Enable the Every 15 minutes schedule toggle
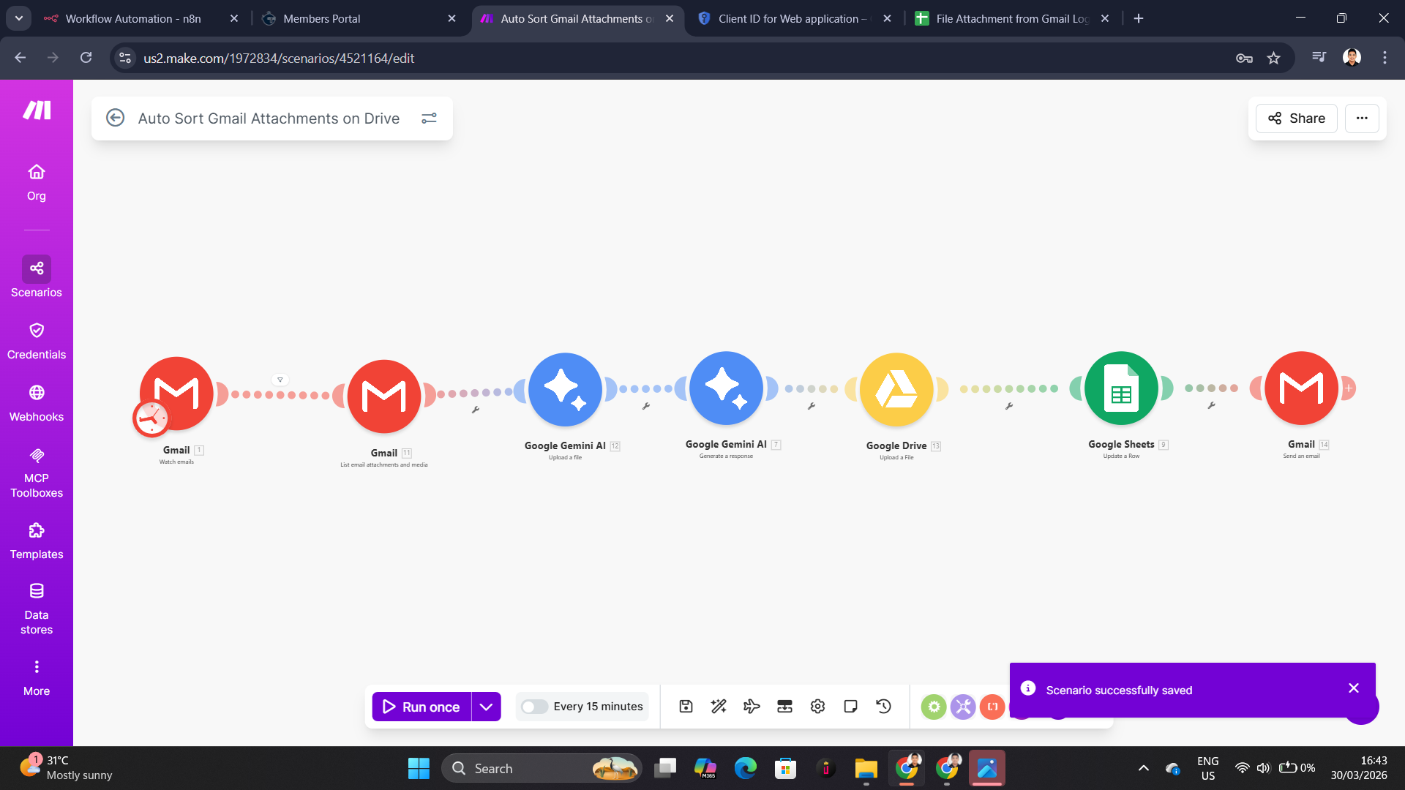This screenshot has height=790, width=1405. coord(535,706)
